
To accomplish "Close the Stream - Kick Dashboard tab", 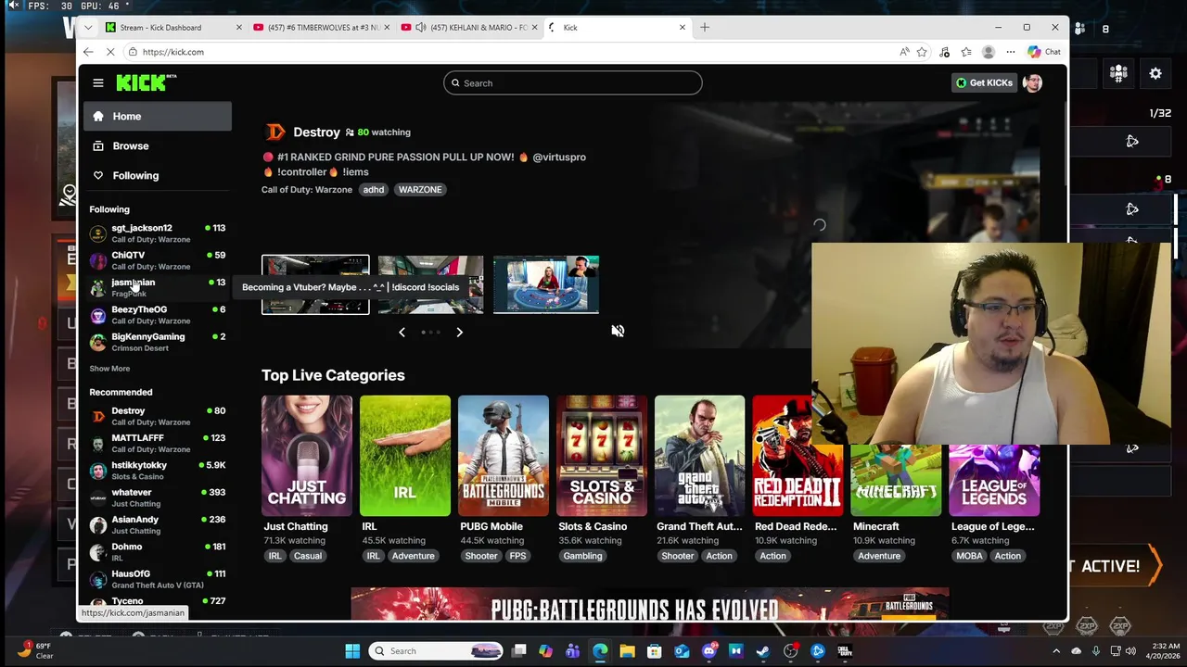I will click(x=238, y=28).
